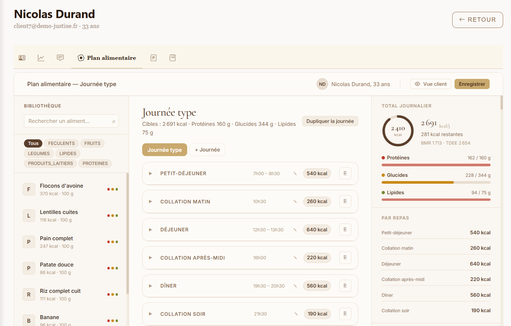Select the Tous category filter
511x326 pixels.
(x=33, y=143)
